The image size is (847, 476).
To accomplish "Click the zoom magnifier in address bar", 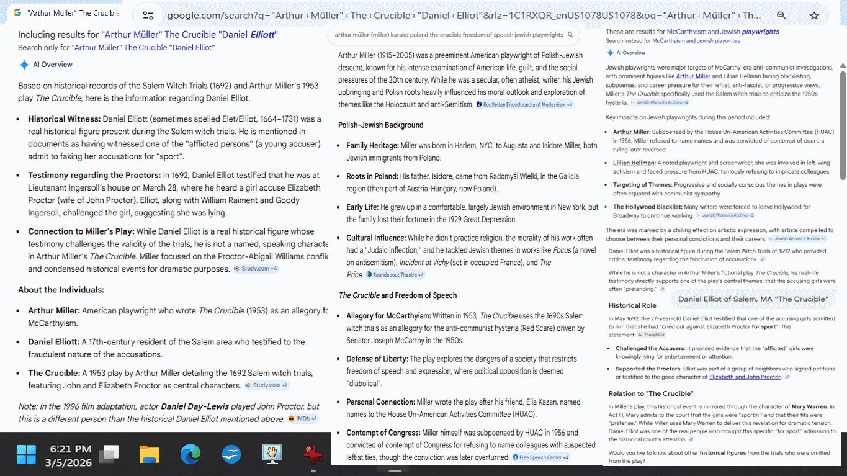I will click(x=782, y=15).
